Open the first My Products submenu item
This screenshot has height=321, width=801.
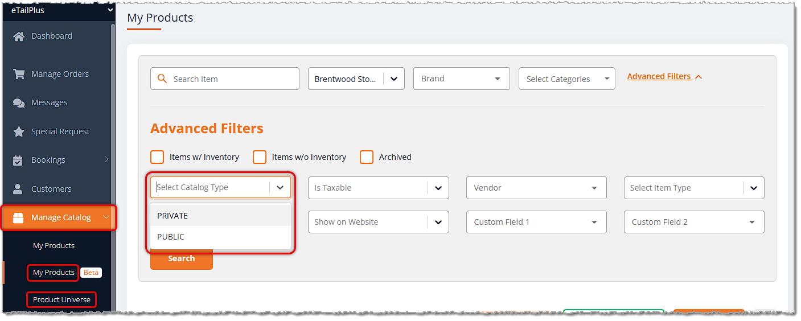pos(54,246)
